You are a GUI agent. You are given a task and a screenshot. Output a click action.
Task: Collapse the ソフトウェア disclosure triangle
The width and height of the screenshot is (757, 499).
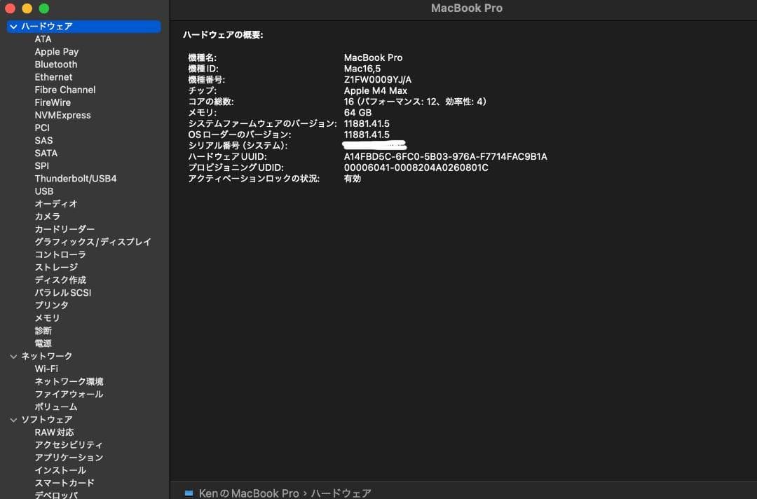click(13, 419)
